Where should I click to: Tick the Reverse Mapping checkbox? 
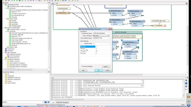pyautogui.click(x=82, y=66)
